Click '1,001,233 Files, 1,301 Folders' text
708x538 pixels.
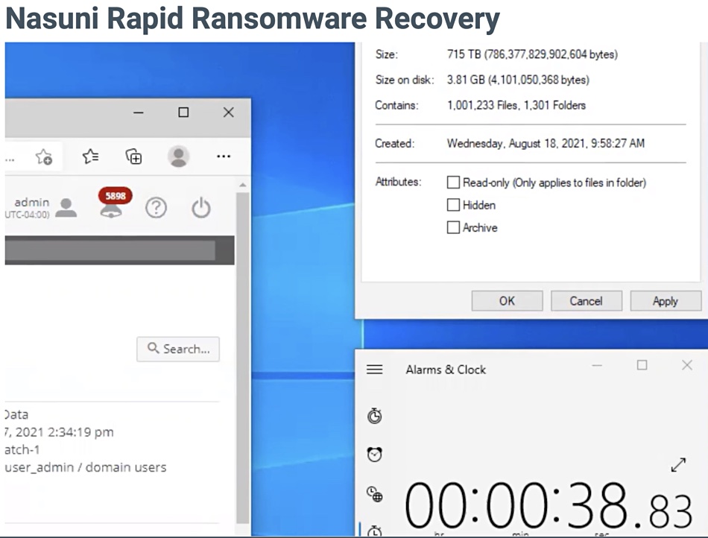516,106
